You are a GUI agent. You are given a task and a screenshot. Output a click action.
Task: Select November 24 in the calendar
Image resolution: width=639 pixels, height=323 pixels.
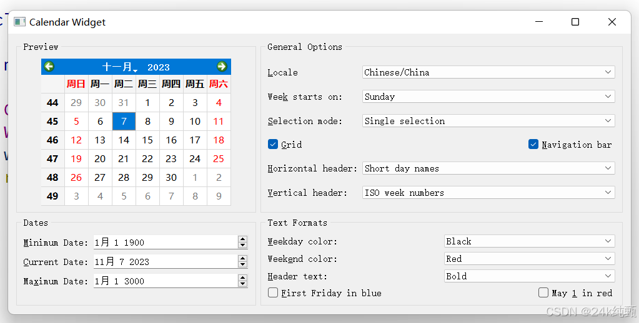(x=195, y=158)
